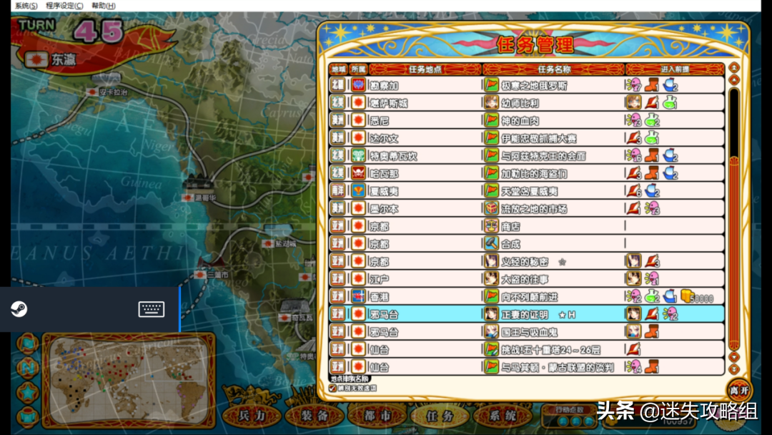Click the British flag emblem for 香港
Viewport: 772px width, 435px height.
coord(358,297)
